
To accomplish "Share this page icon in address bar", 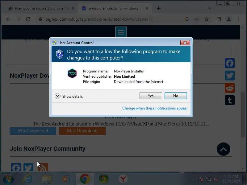I will pyautogui.click(x=196, y=19).
